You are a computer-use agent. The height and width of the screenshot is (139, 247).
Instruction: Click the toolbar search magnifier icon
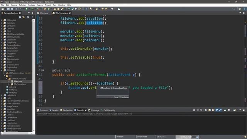click(233, 9)
